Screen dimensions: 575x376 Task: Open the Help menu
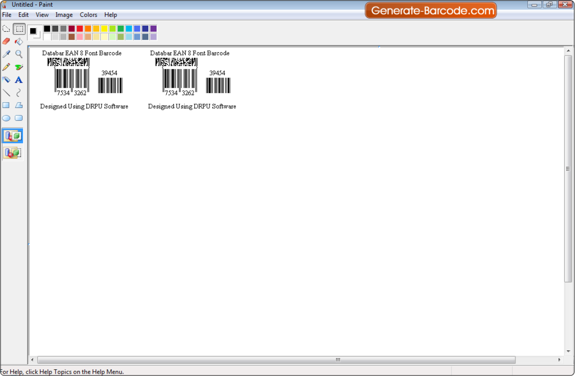coord(111,15)
